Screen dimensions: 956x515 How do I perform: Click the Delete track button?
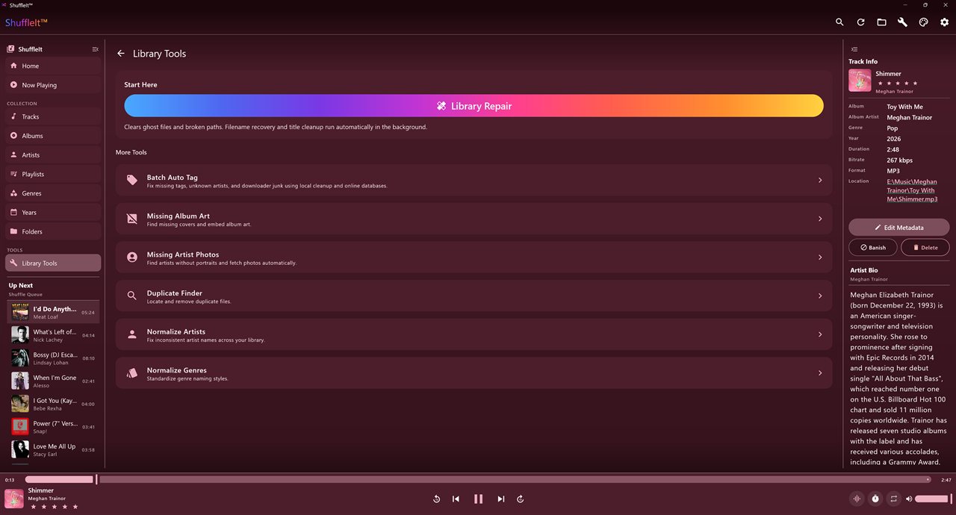pos(925,247)
